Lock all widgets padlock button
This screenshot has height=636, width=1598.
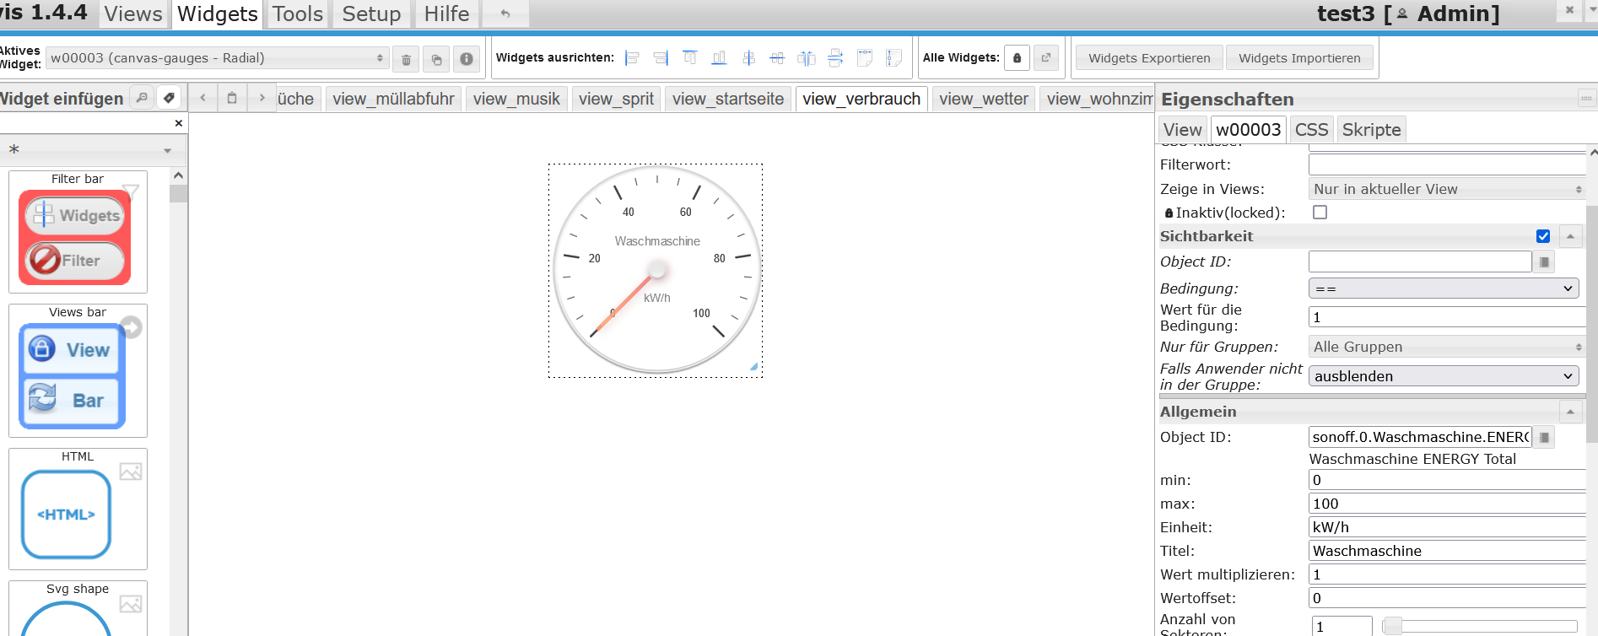click(1017, 58)
